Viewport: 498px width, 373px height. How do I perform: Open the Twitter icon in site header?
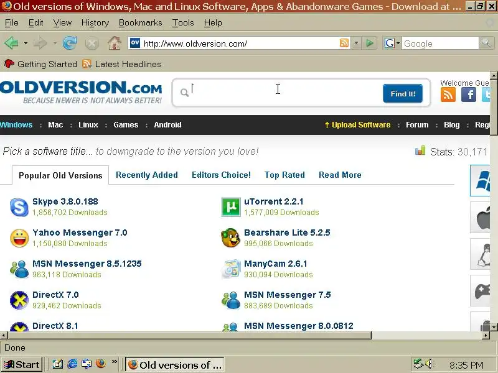point(486,95)
